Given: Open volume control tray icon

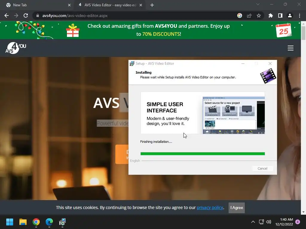Looking at the screenshot, I should [x=269, y=222].
